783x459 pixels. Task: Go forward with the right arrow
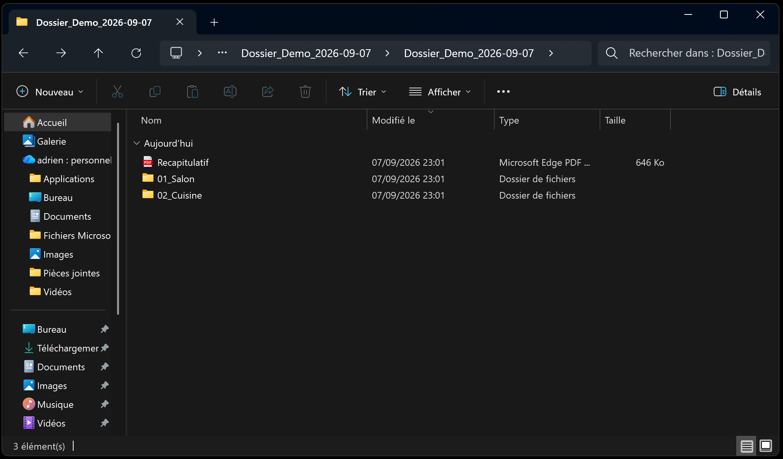61,53
